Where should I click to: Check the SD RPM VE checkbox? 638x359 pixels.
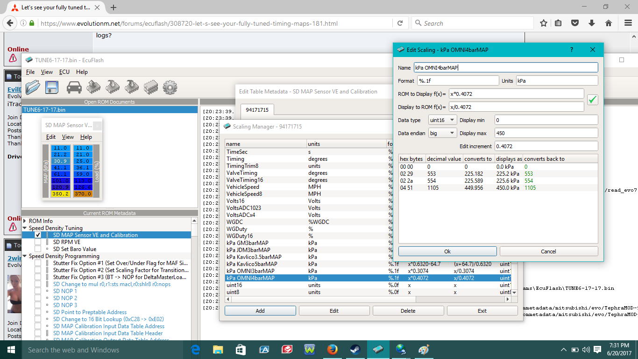pos(38,242)
